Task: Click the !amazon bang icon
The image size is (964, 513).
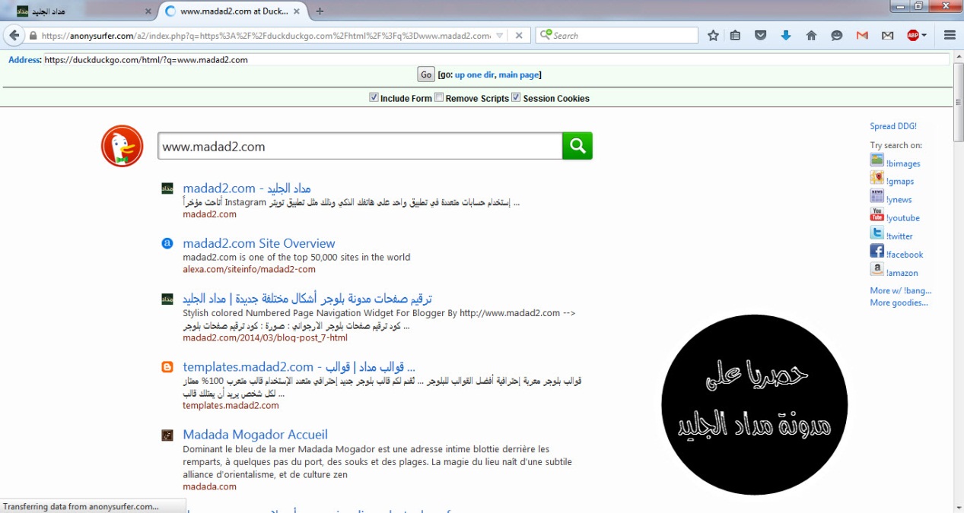Action: coord(877,269)
